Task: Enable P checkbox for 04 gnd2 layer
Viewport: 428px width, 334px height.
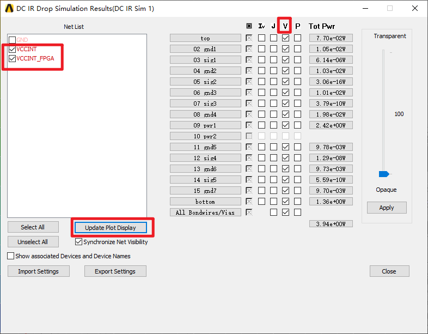Action: [x=297, y=70]
